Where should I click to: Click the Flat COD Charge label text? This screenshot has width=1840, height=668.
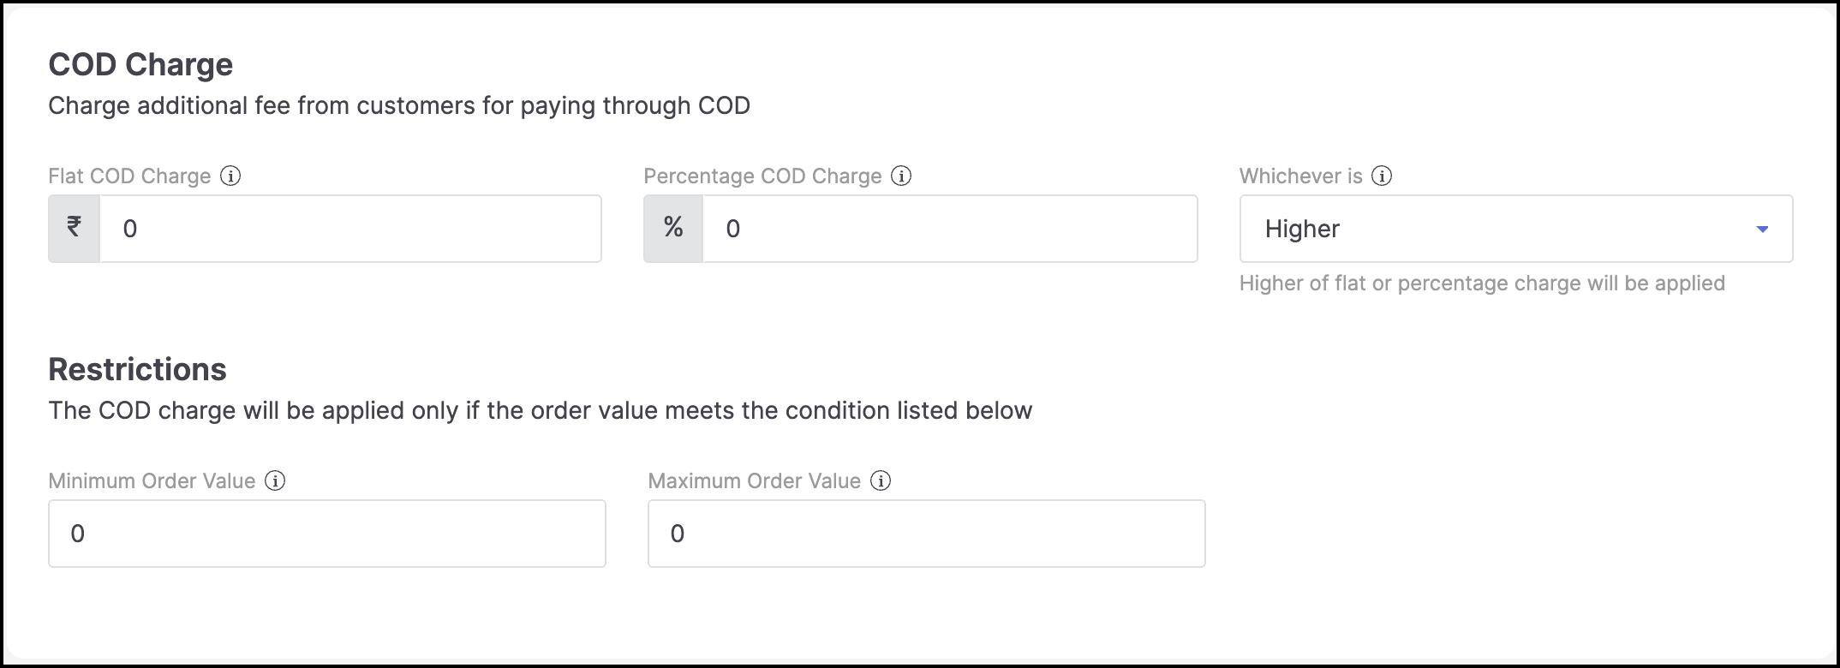pyautogui.click(x=129, y=176)
